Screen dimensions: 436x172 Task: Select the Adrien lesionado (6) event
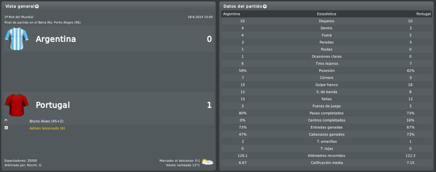(x=47, y=128)
